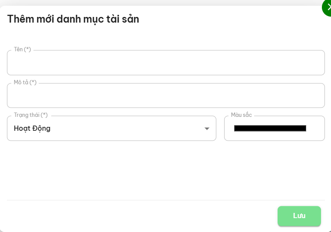The height and width of the screenshot is (232, 331).
Task: Open the Trạng thái dropdown
Action: click(111, 129)
